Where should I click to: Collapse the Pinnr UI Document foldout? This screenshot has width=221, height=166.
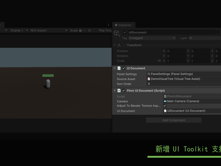[x=115, y=90]
